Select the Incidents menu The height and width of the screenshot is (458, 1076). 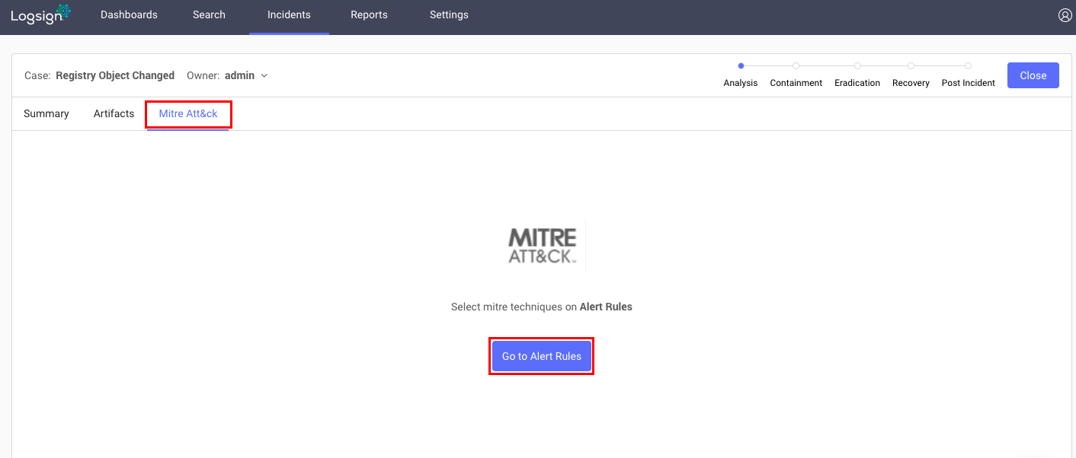289,15
